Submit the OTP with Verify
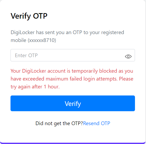The width and height of the screenshot is (146, 144). tap(73, 103)
